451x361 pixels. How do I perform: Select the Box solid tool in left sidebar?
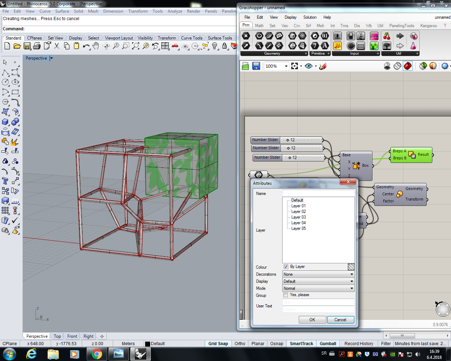pos(5,122)
